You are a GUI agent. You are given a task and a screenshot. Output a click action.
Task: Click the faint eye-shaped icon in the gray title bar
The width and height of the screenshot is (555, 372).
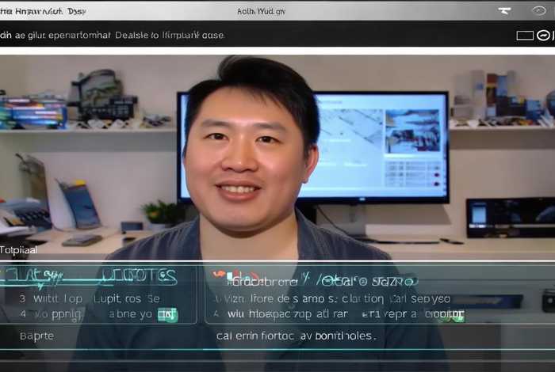coord(539,10)
